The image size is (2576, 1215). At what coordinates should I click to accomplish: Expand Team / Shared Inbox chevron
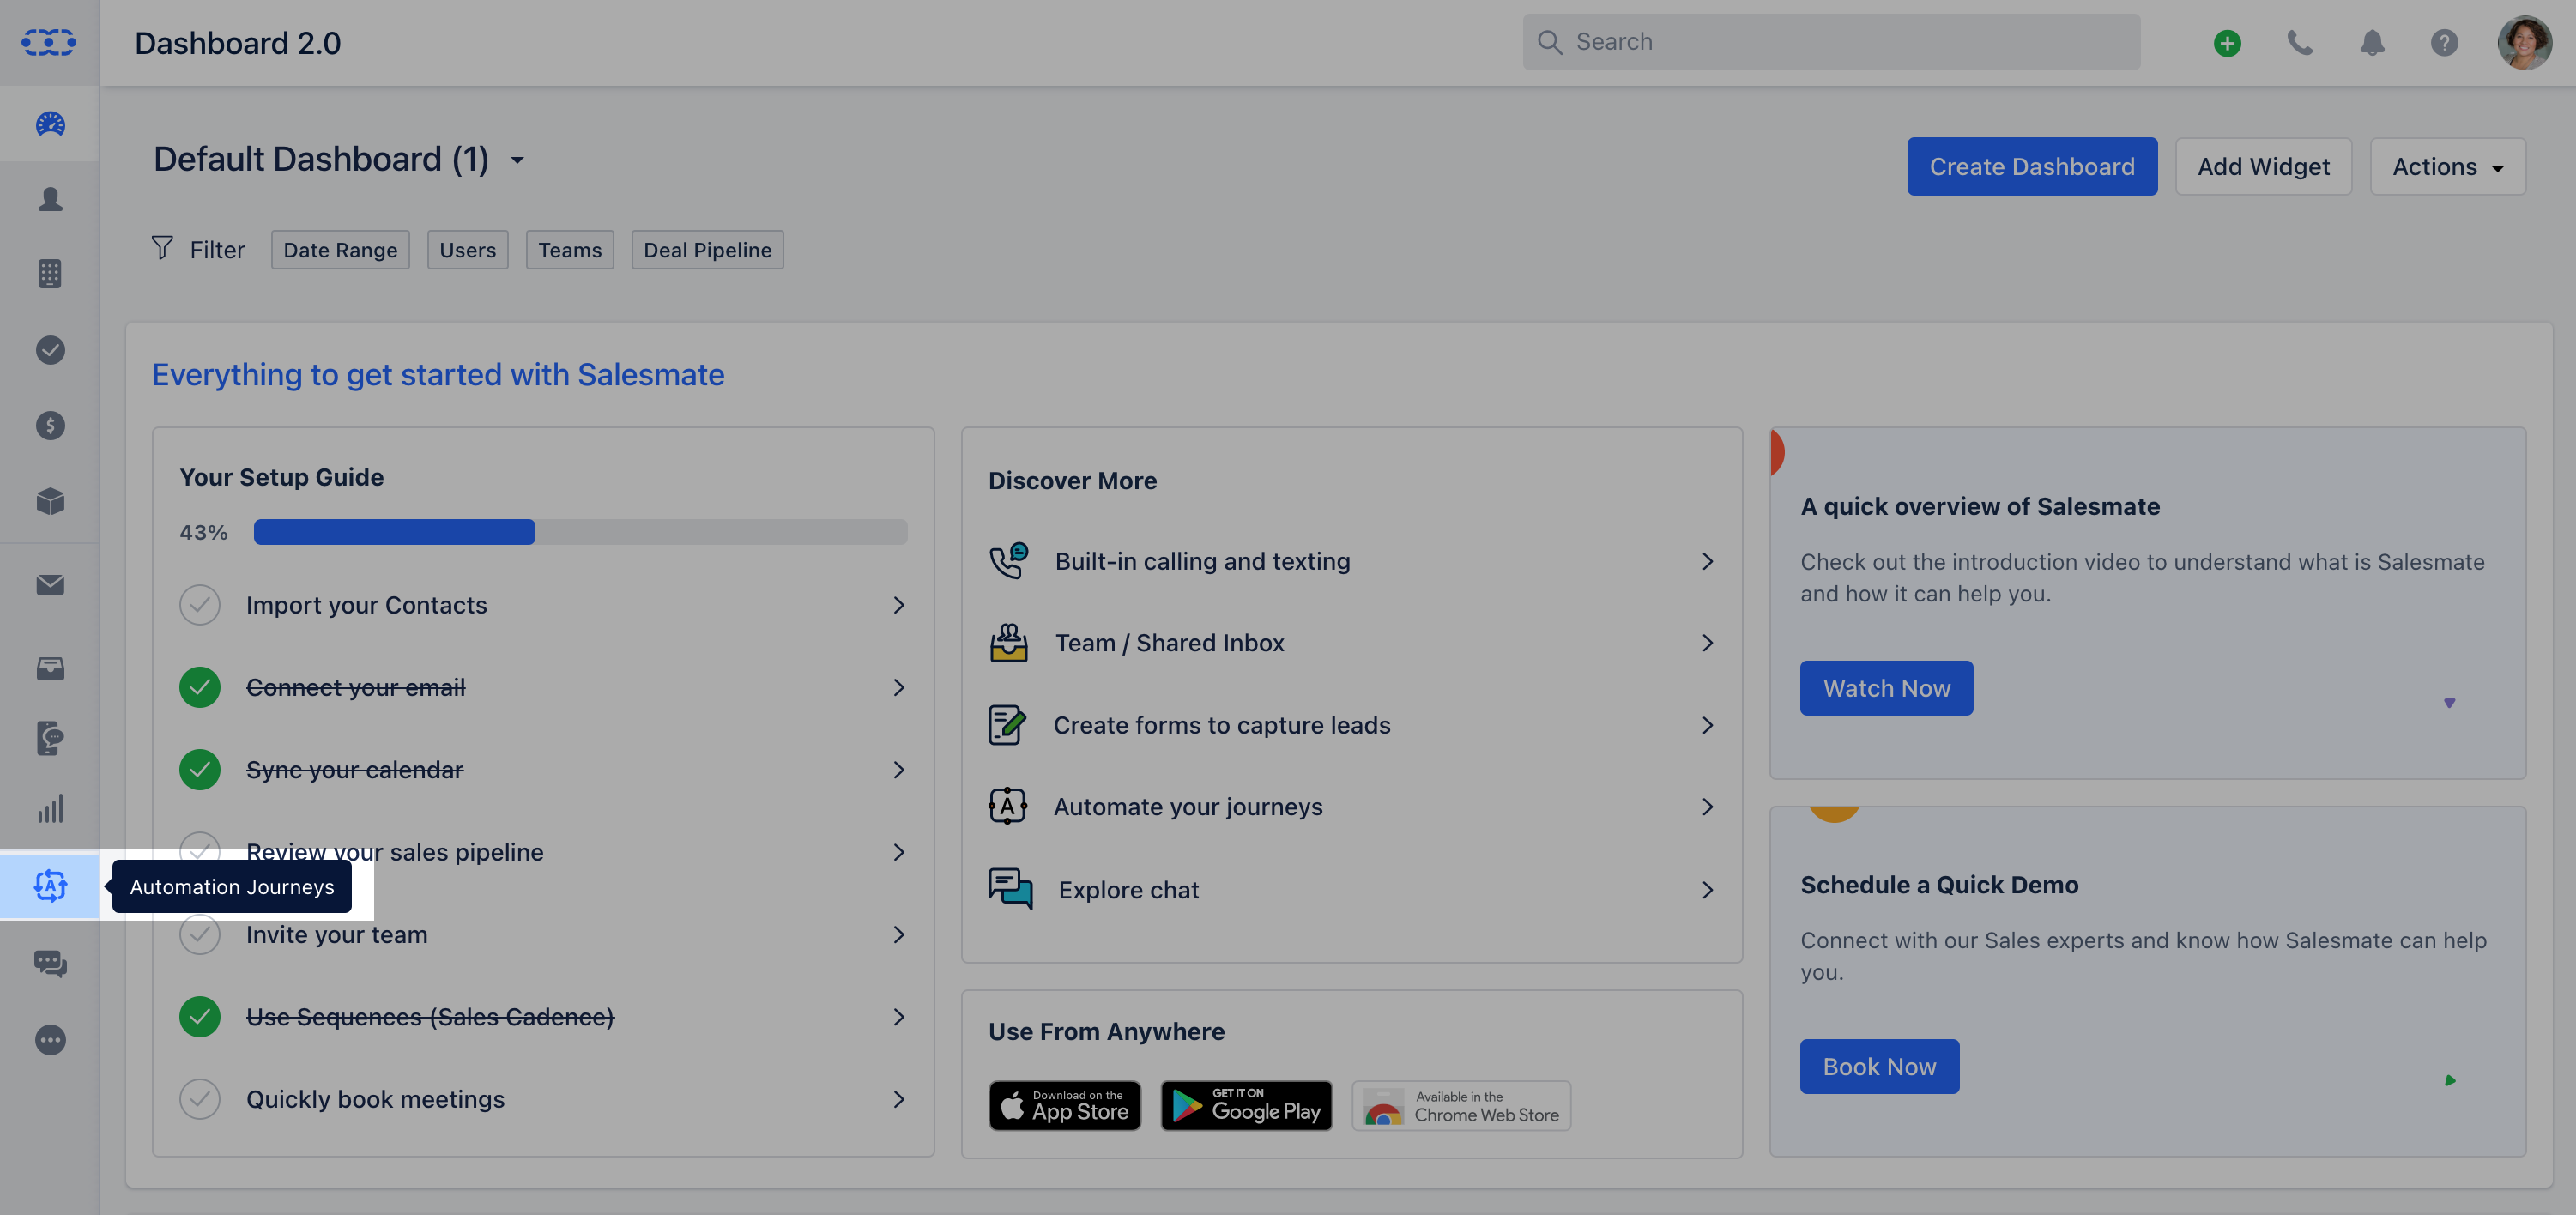(1707, 643)
